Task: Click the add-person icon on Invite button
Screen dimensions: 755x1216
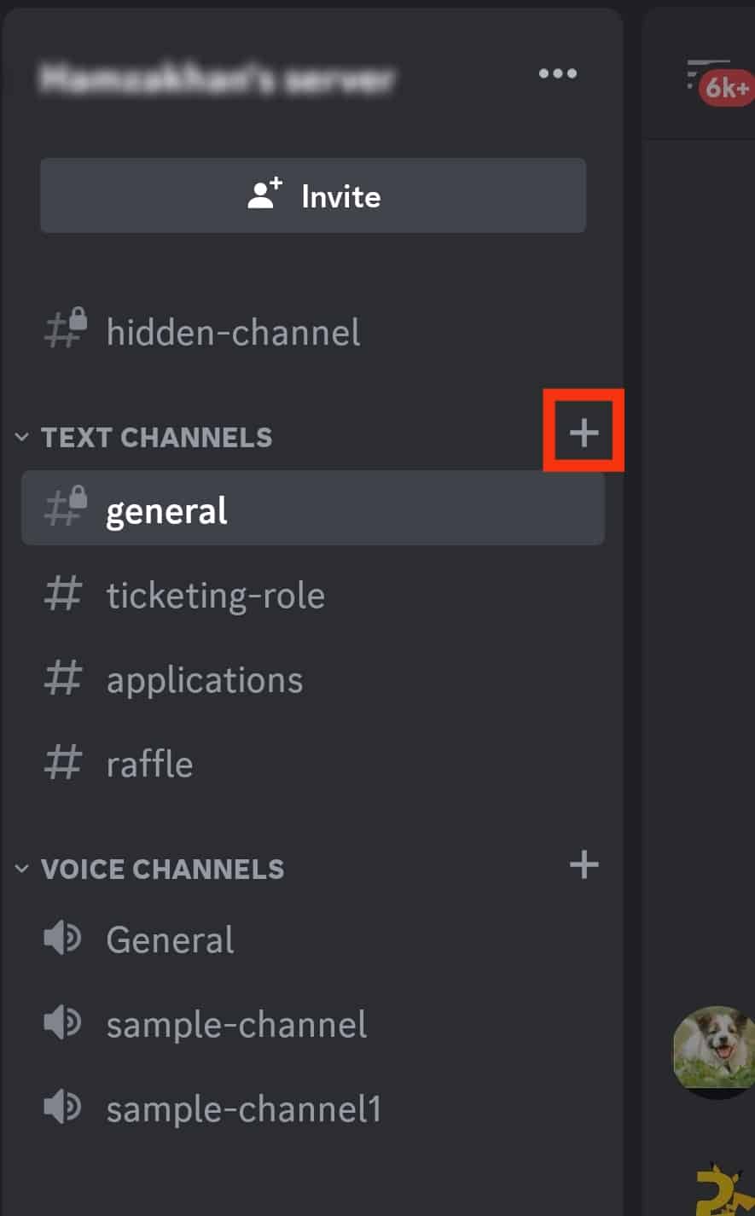Action: point(264,195)
